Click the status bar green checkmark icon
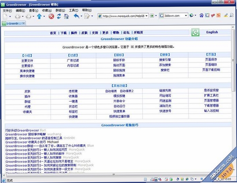 click(x=182, y=179)
